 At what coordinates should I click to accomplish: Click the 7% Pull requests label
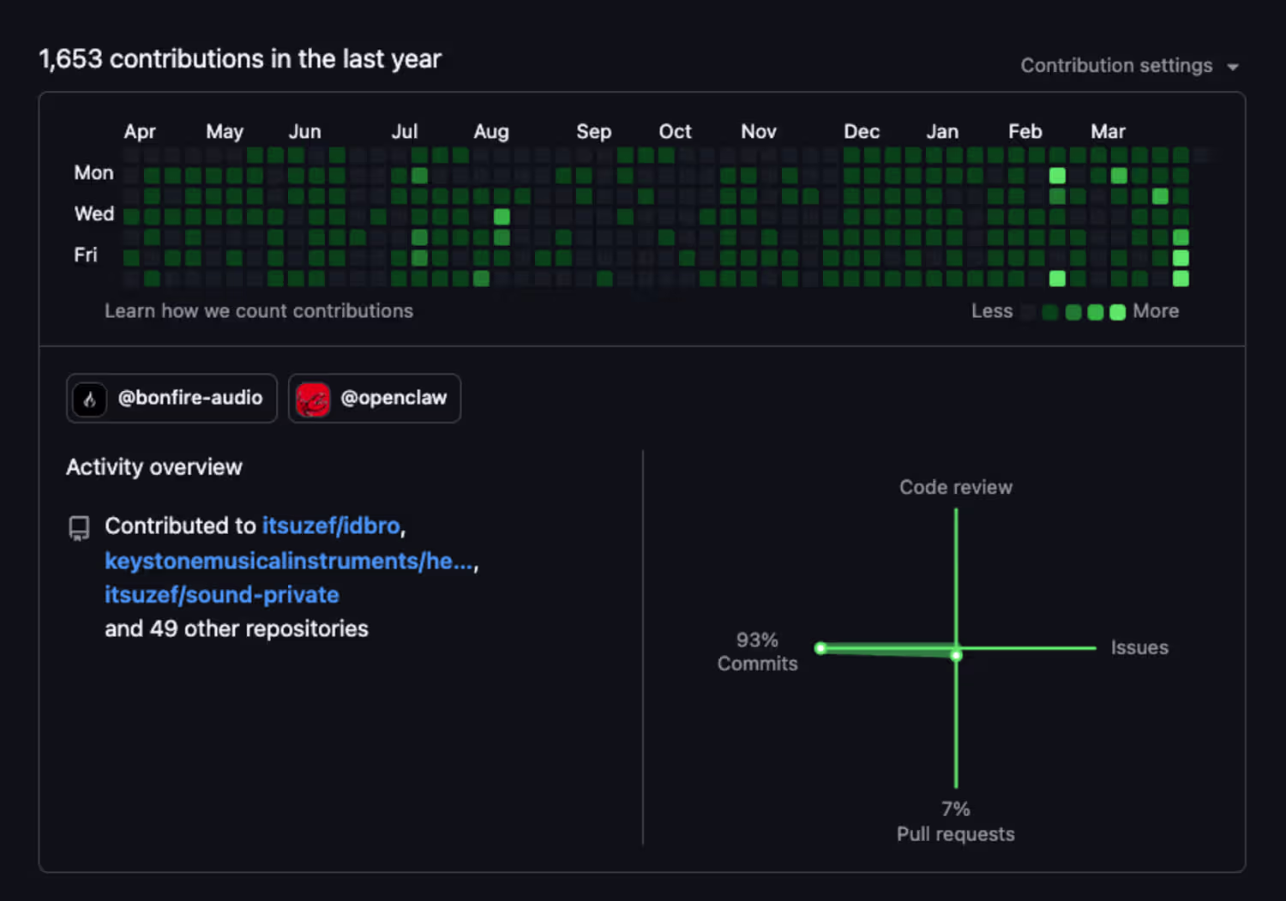click(955, 821)
